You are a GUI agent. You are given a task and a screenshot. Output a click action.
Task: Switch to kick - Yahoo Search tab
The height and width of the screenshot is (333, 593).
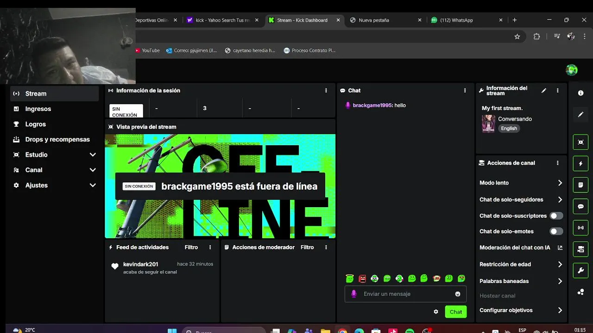point(223,20)
